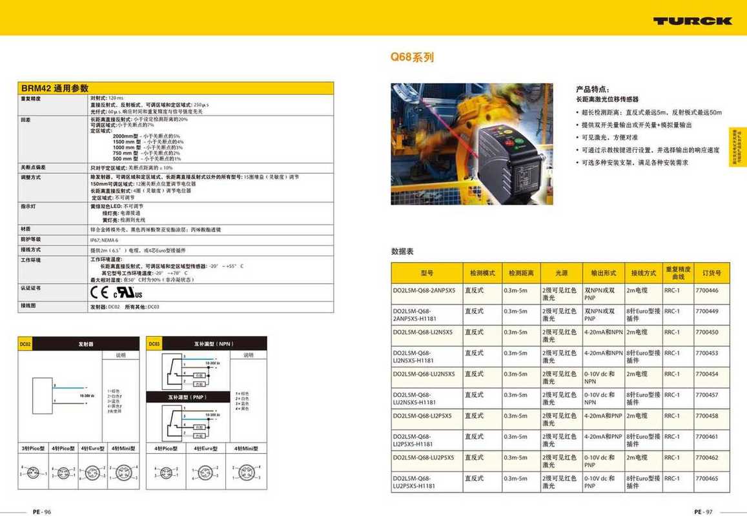Click the 重复精度曲线 column header
The image size is (747, 528).
click(x=678, y=273)
